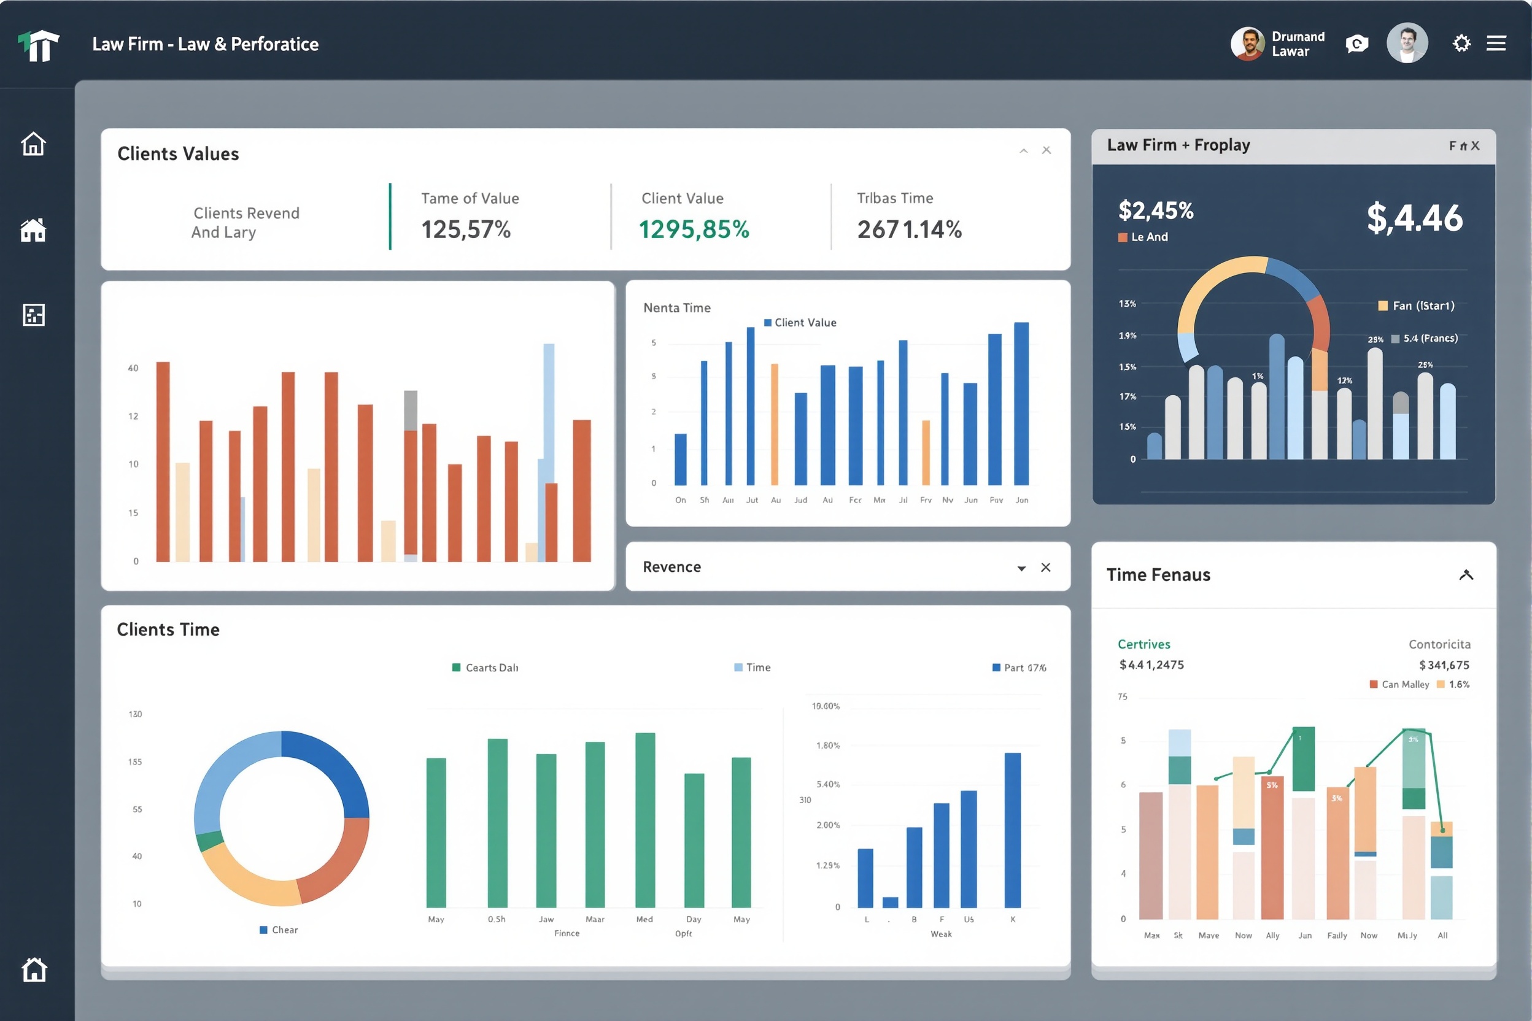1532x1021 pixels.
Task: Open the chart report sidebar icon
Action: (x=33, y=315)
